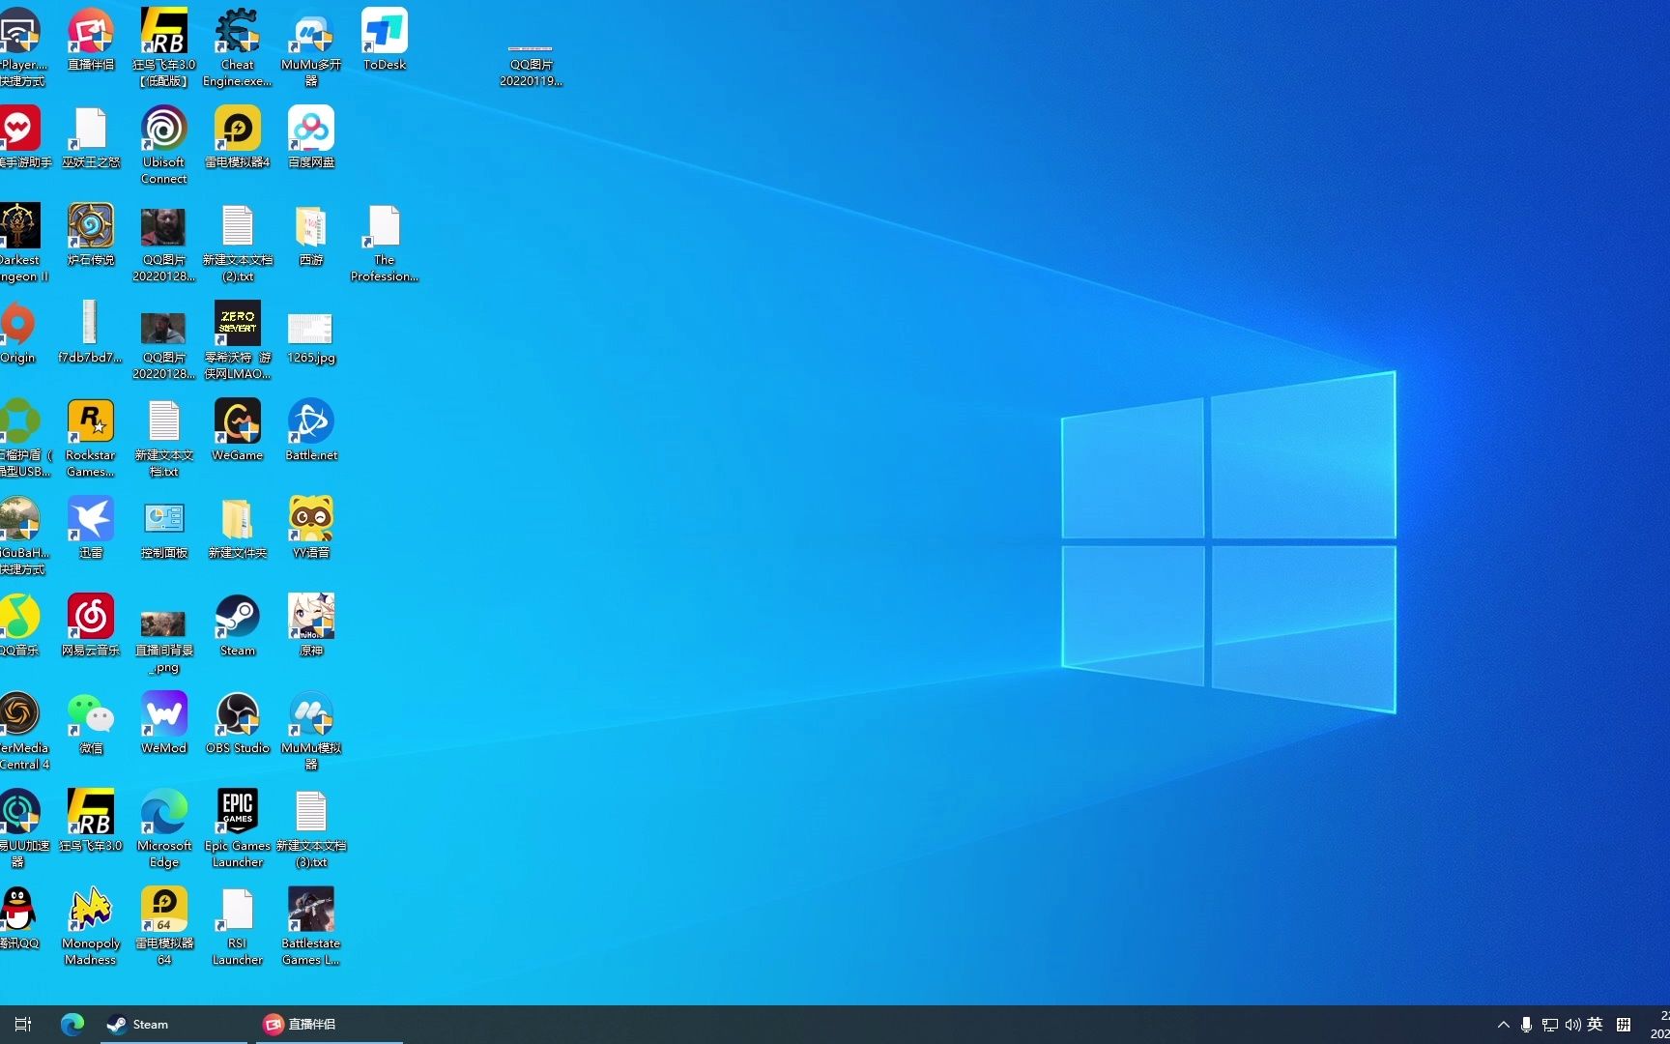Open 雷电模拟器 64 desktop shortcut

click(x=164, y=925)
